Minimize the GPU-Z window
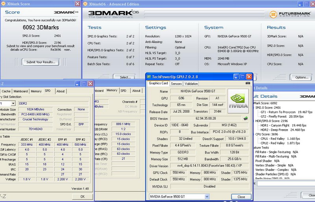This screenshot has width=315, height=202. click(x=236, y=76)
